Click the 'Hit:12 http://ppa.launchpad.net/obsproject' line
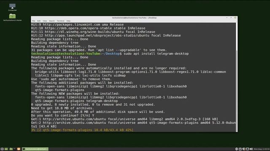The width and height of the screenshot is (270, 151). [x=106, y=35]
